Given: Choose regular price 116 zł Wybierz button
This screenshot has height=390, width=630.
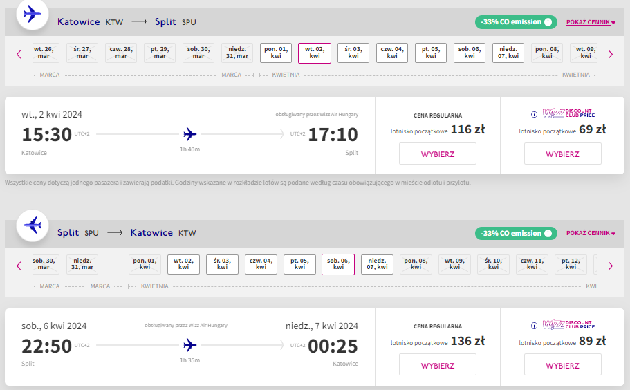Looking at the screenshot, I should point(438,154).
